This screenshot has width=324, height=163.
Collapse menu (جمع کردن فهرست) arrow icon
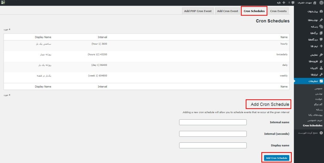(x=321, y=133)
